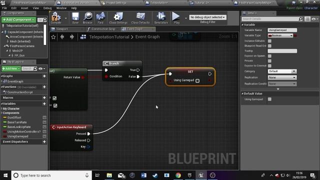Screen dimensions: 320x180
Task: Open the Edit menu
Action: click(14, 8)
